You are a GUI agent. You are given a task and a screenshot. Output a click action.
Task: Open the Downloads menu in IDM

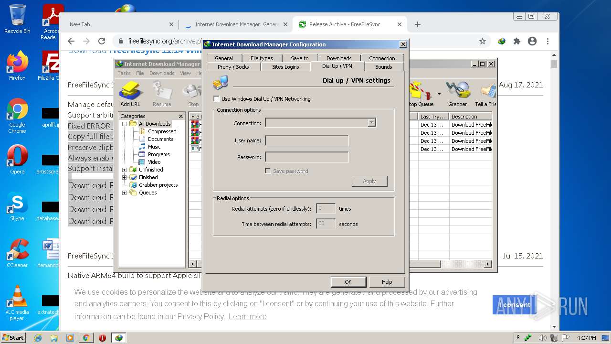pos(162,73)
